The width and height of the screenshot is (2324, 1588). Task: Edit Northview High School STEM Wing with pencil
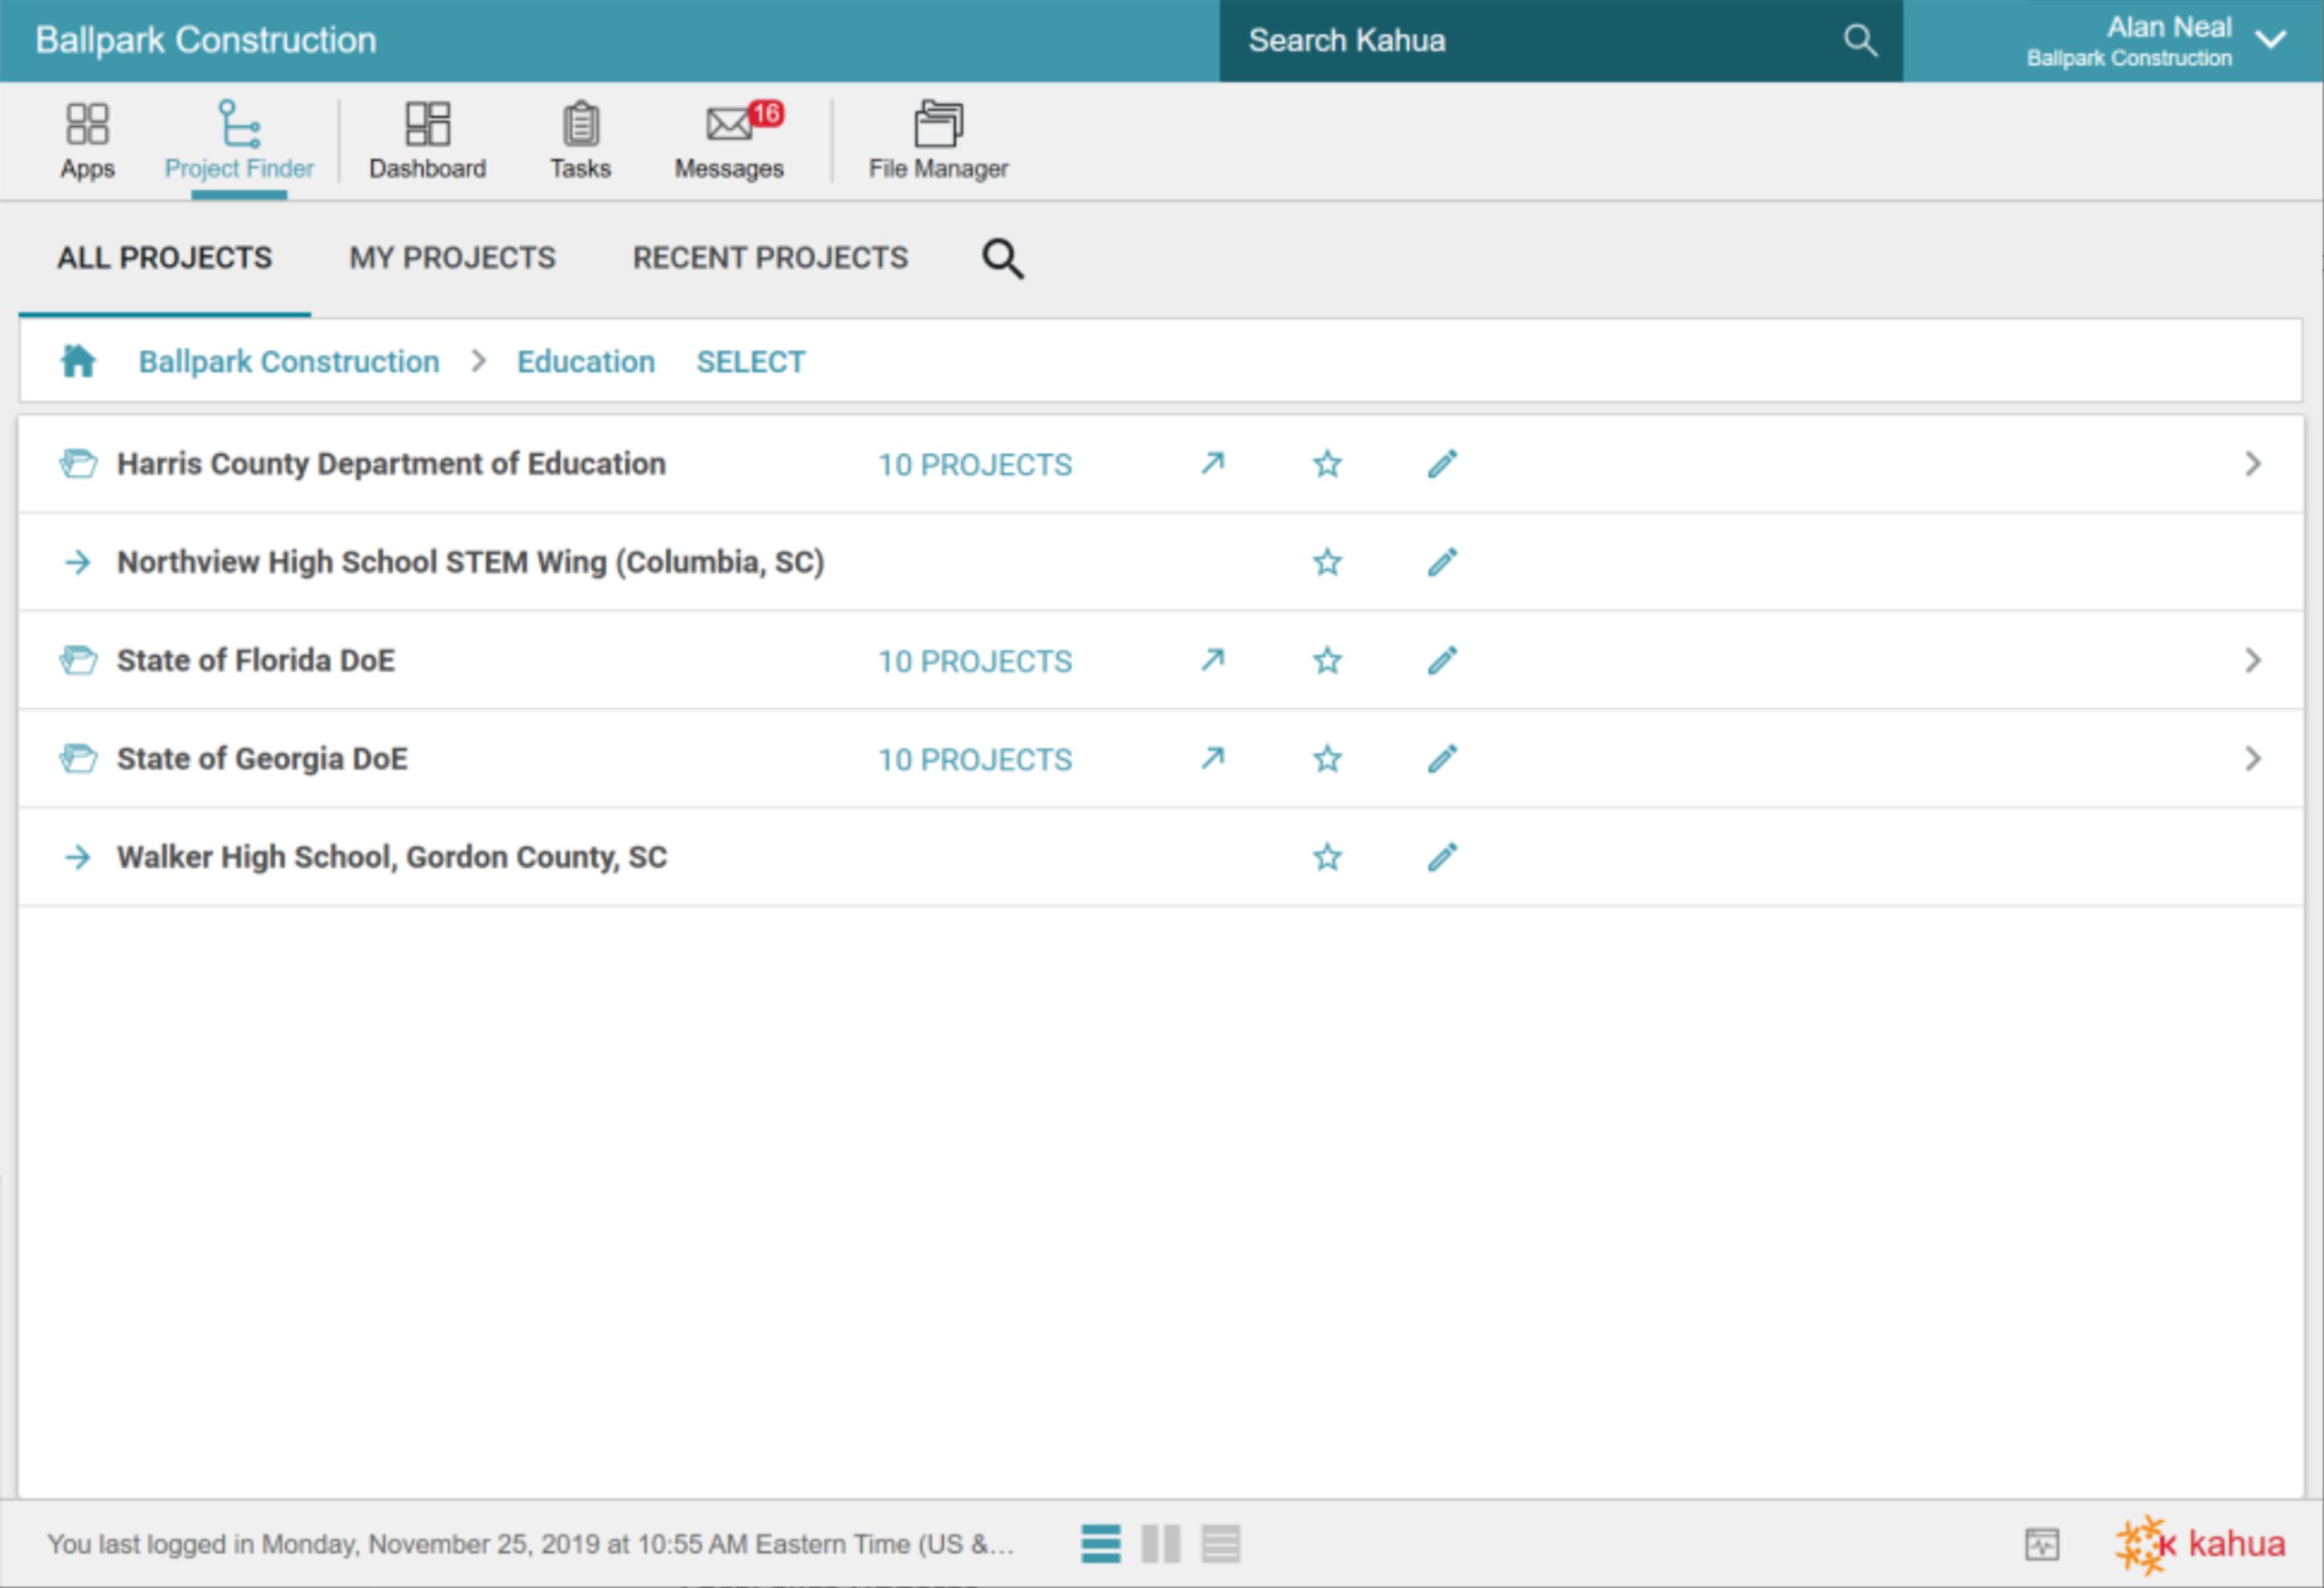coord(1442,563)
